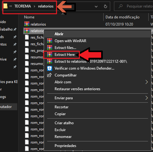153x152 pixels.
Task: Choose Criar atalho in context menu
Action: tap(97, 123)
